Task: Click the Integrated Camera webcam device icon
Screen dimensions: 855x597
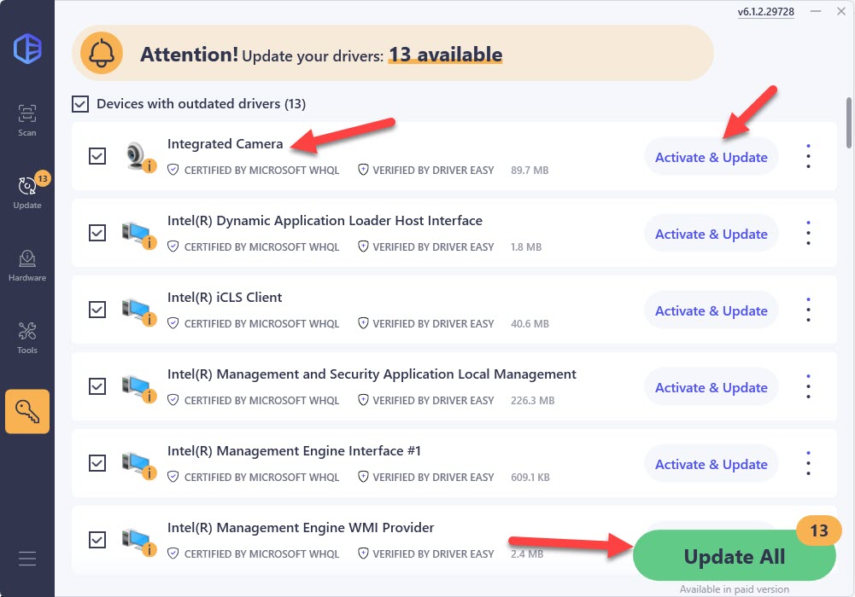Action: (x=138, y=156)
